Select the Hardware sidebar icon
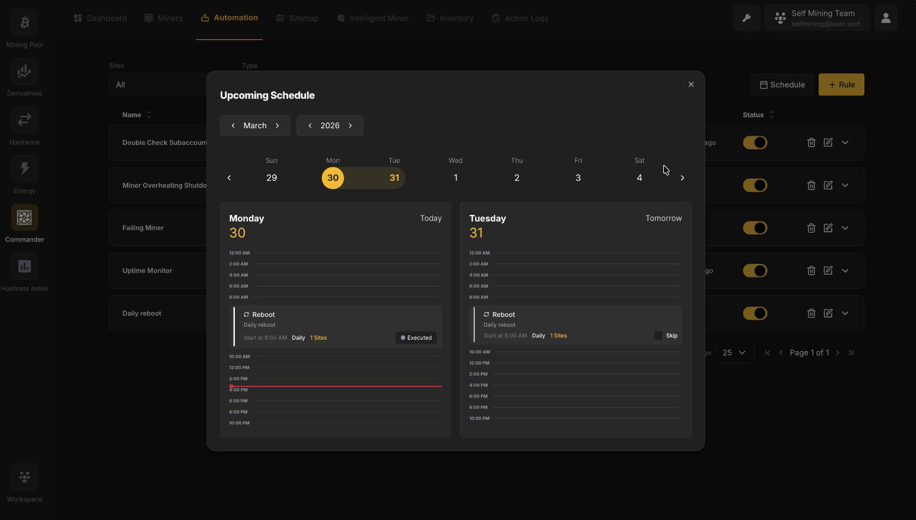Viewport: 916px width, 520px height. pyautogui.click(x=24, y=120)
